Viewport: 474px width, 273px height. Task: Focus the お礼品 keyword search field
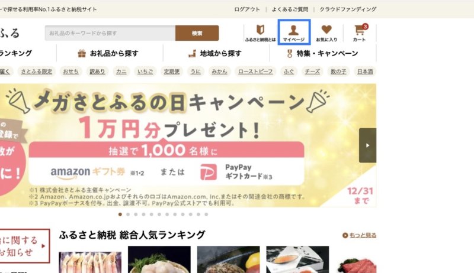pyautogui.click(x=110, y=33)
